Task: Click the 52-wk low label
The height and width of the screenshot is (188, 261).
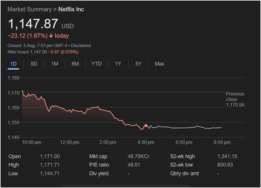Action: pos(181,165)
